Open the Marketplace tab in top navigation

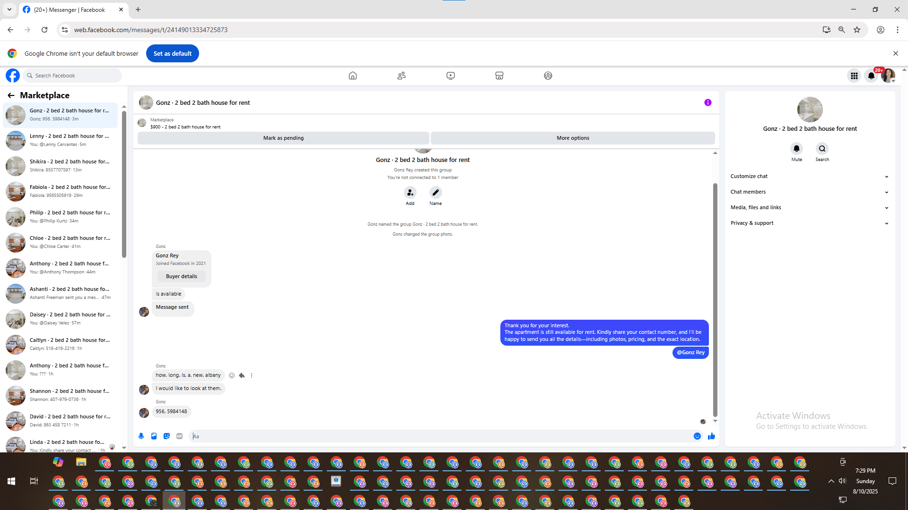click(x=499, y=76)
